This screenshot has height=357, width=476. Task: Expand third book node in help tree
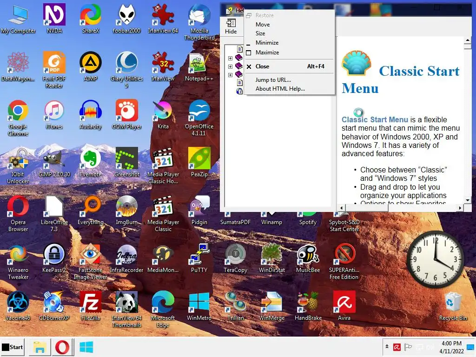tap(230, 75)
